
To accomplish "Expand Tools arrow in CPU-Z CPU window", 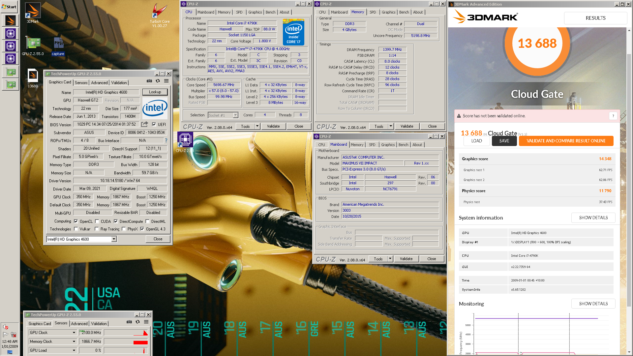I will tap(257, 126).
